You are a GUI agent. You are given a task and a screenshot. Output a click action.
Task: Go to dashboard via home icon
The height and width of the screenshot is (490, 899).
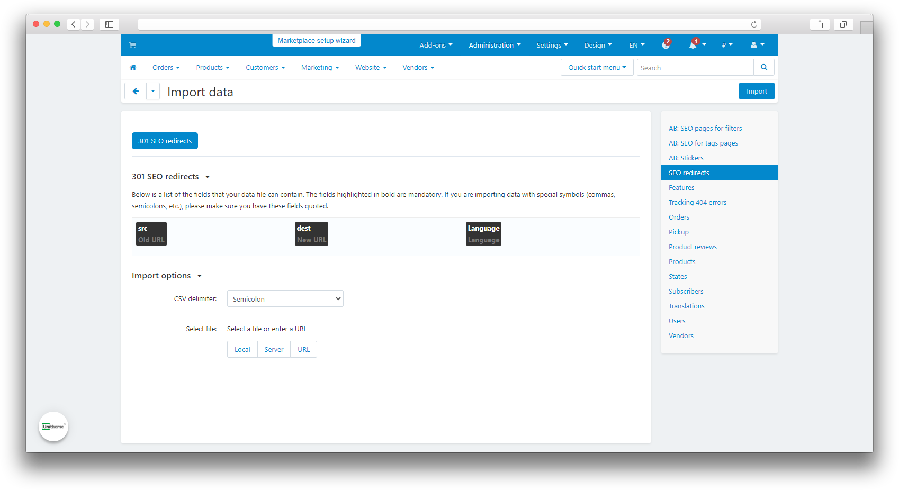(133, 67)
